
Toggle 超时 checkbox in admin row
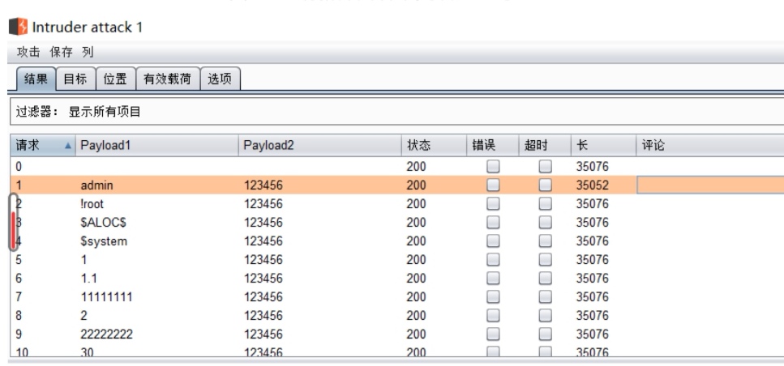point(545,185)
